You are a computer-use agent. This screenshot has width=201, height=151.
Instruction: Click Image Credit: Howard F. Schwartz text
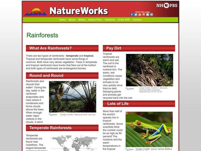point(153,88)
